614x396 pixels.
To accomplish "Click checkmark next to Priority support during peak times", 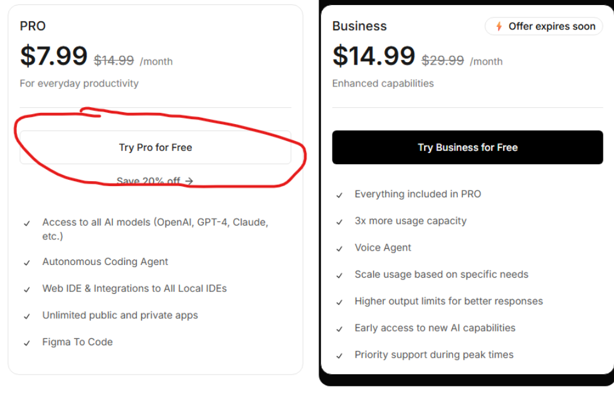I will click(339, 356).
